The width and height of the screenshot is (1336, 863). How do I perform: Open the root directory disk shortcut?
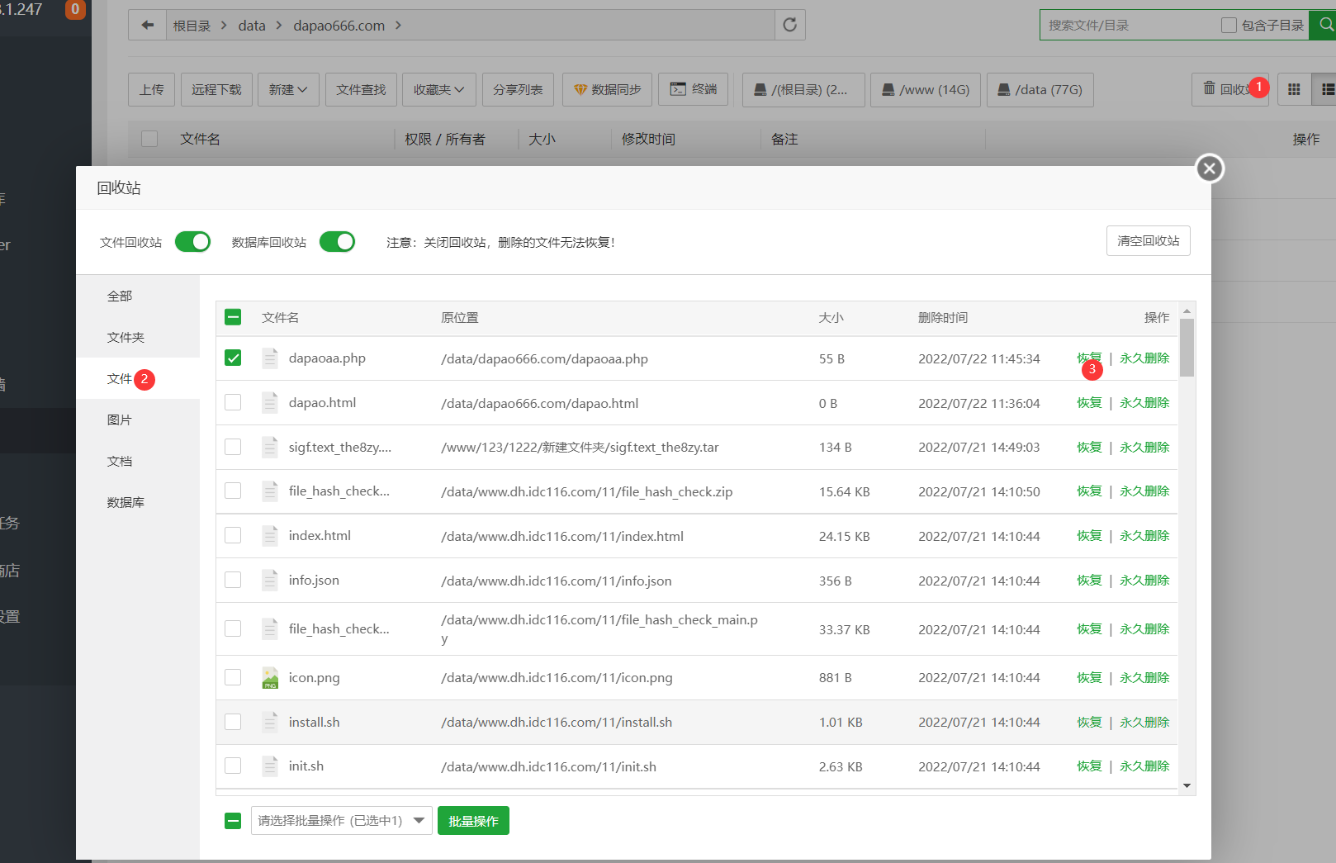tap(803, 89)
